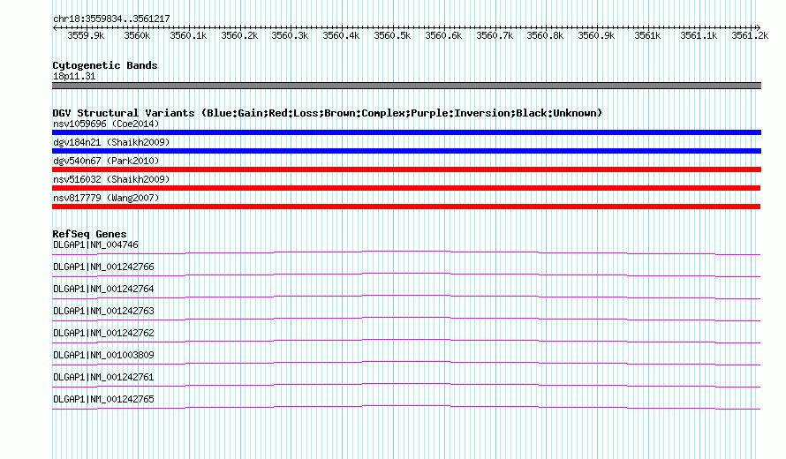786x459 pixels.
Task: Select transcript DLGAP1|NM_001242763 label
Action: tap(103, 312)
